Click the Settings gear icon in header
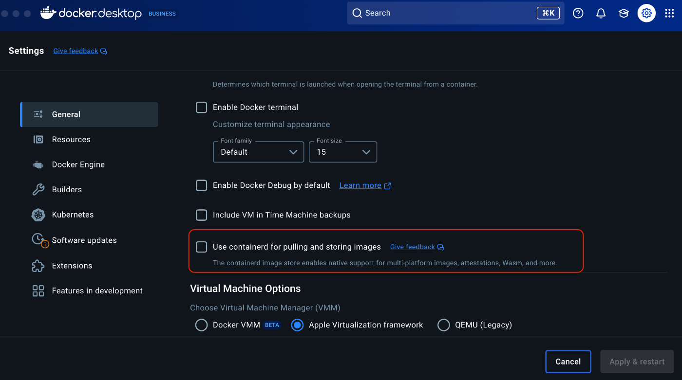682x380 pixels. (646, 13)
